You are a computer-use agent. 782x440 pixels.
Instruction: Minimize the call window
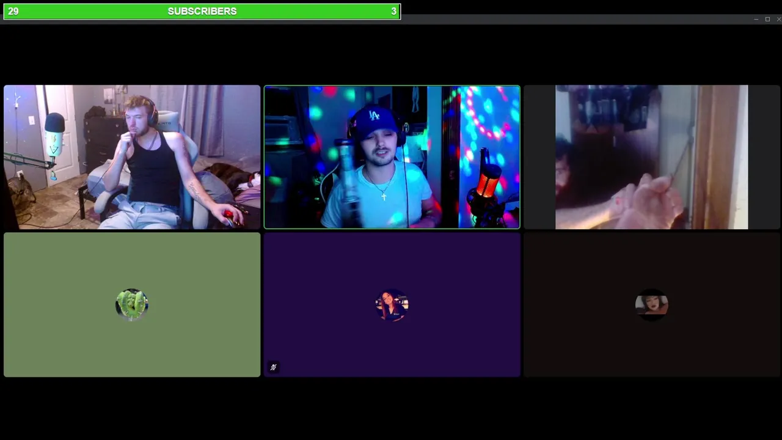pos(756,20)
